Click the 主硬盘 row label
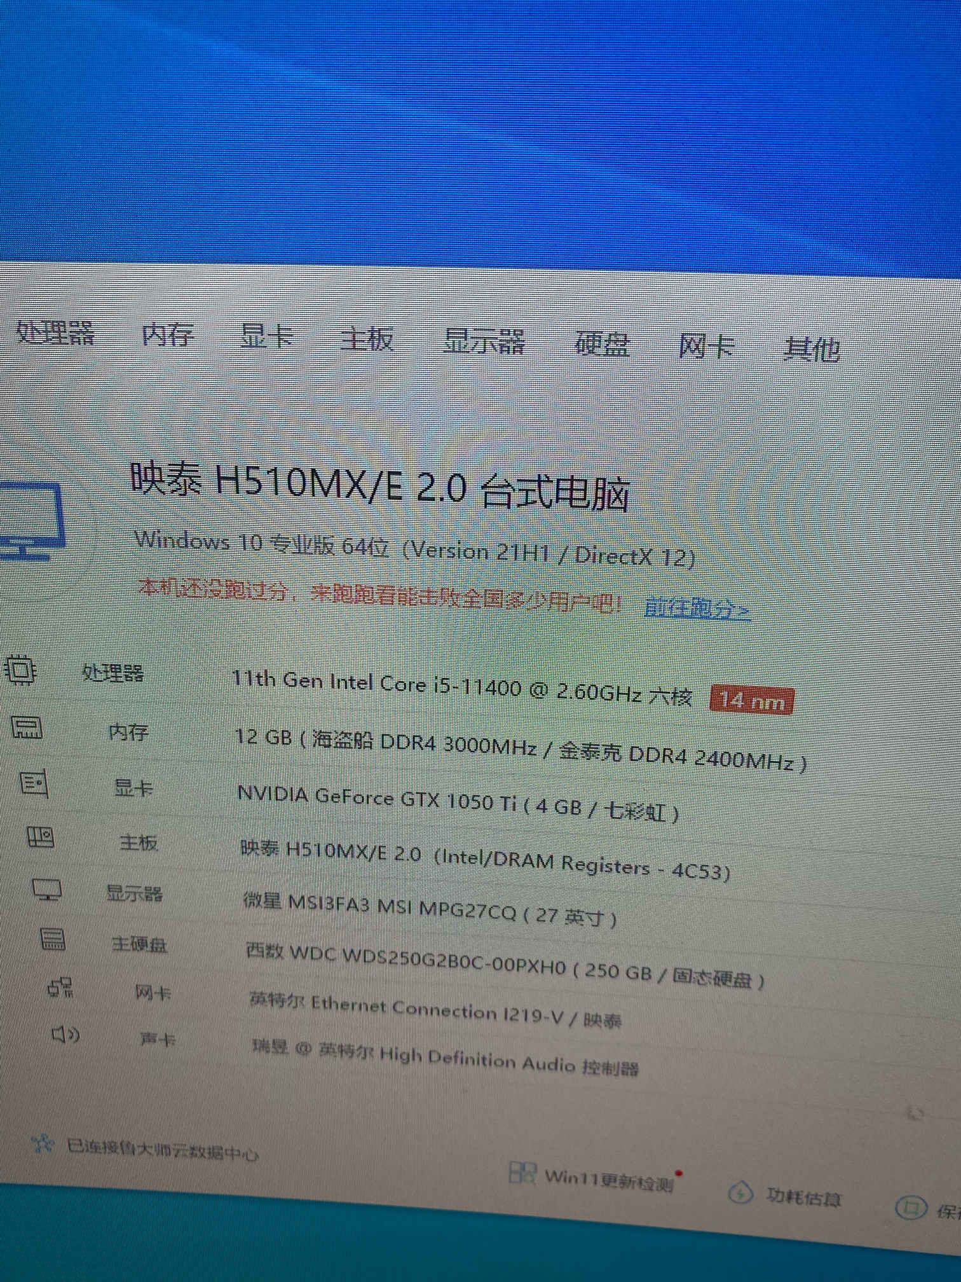The width and height of the screenshot is (961, 1282). click(x=140, y=944)
